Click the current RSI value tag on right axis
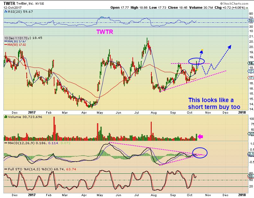This screenshot has height=198, width=254. click(251, 21)
